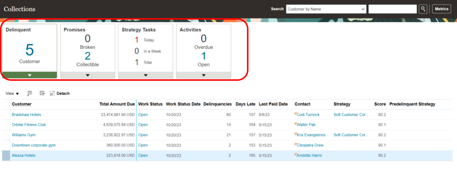Screen dimensions: 457x181
Task: Click Last Paid Date 8/8/23
Action: pos(264,115)
